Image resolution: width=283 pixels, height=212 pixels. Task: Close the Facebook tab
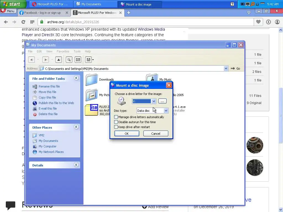click(x=67, y=13)
